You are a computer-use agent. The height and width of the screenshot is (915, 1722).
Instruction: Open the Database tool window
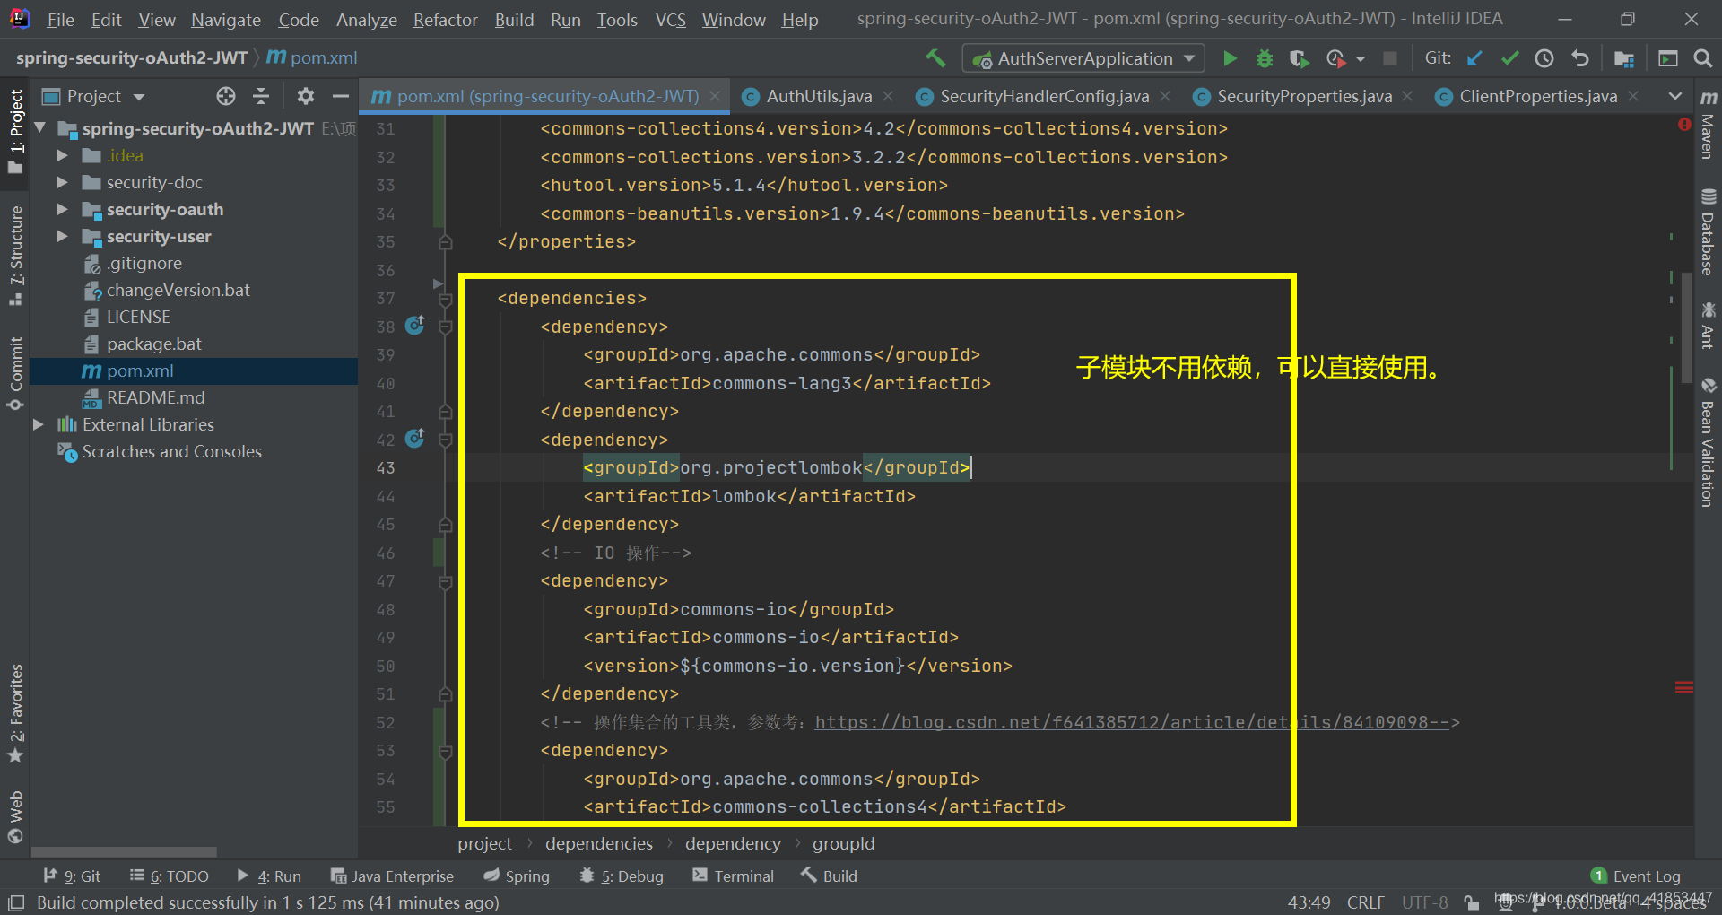coord(1709,231)
